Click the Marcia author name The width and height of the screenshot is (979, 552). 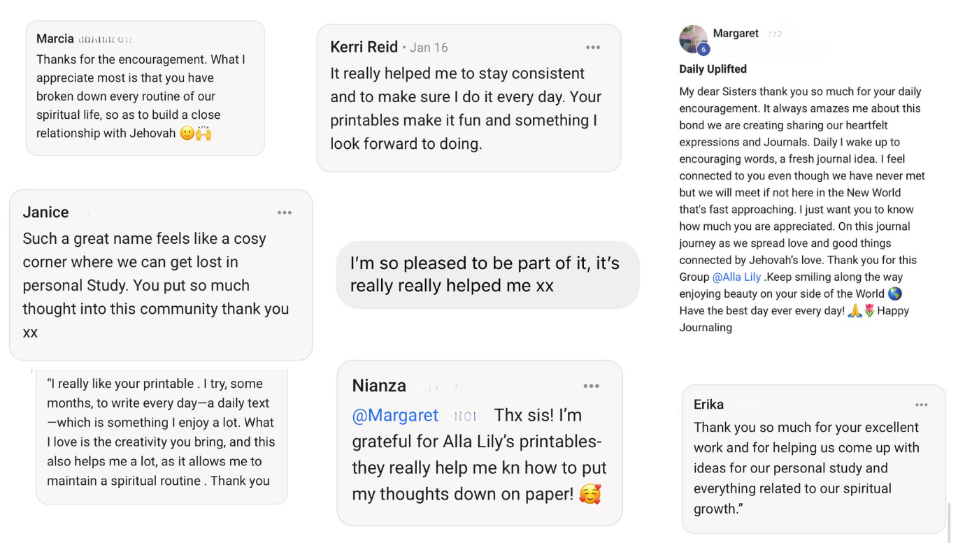pos(55,38)
